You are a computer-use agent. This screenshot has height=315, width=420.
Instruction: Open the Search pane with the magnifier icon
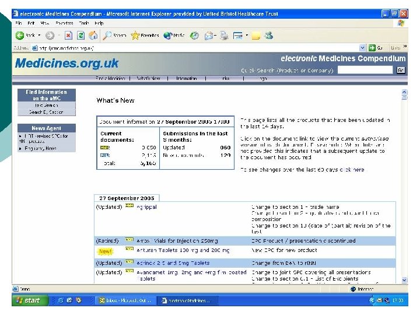click(x=107, y=36)
